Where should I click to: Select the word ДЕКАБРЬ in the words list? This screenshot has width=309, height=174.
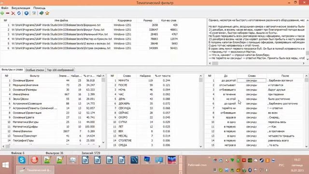[x=124, y=103]
